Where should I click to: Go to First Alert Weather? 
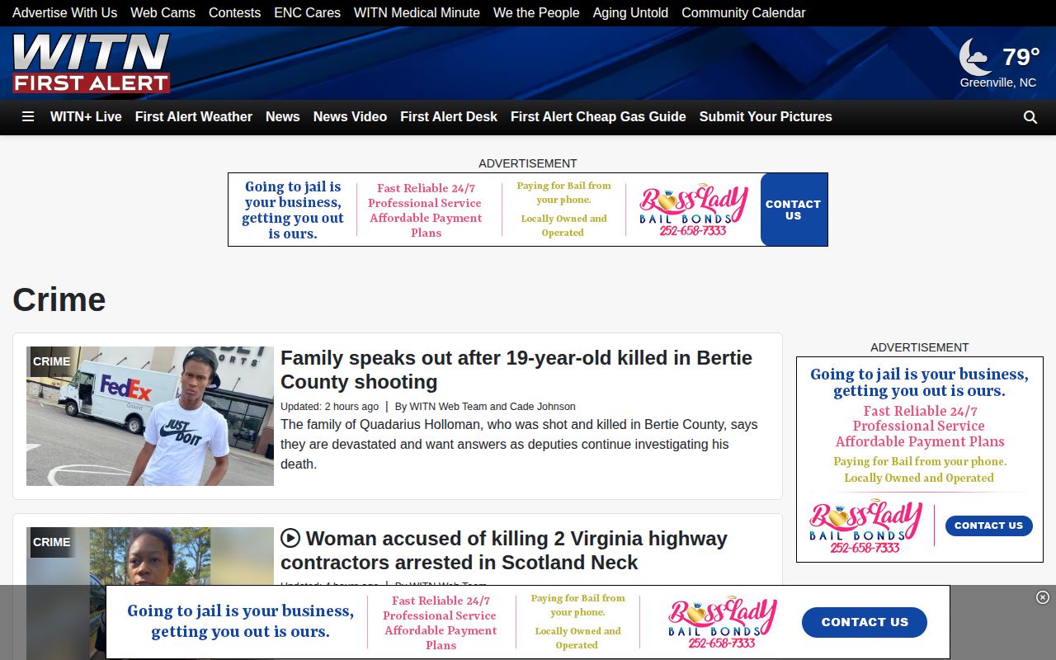click(194, 117)
